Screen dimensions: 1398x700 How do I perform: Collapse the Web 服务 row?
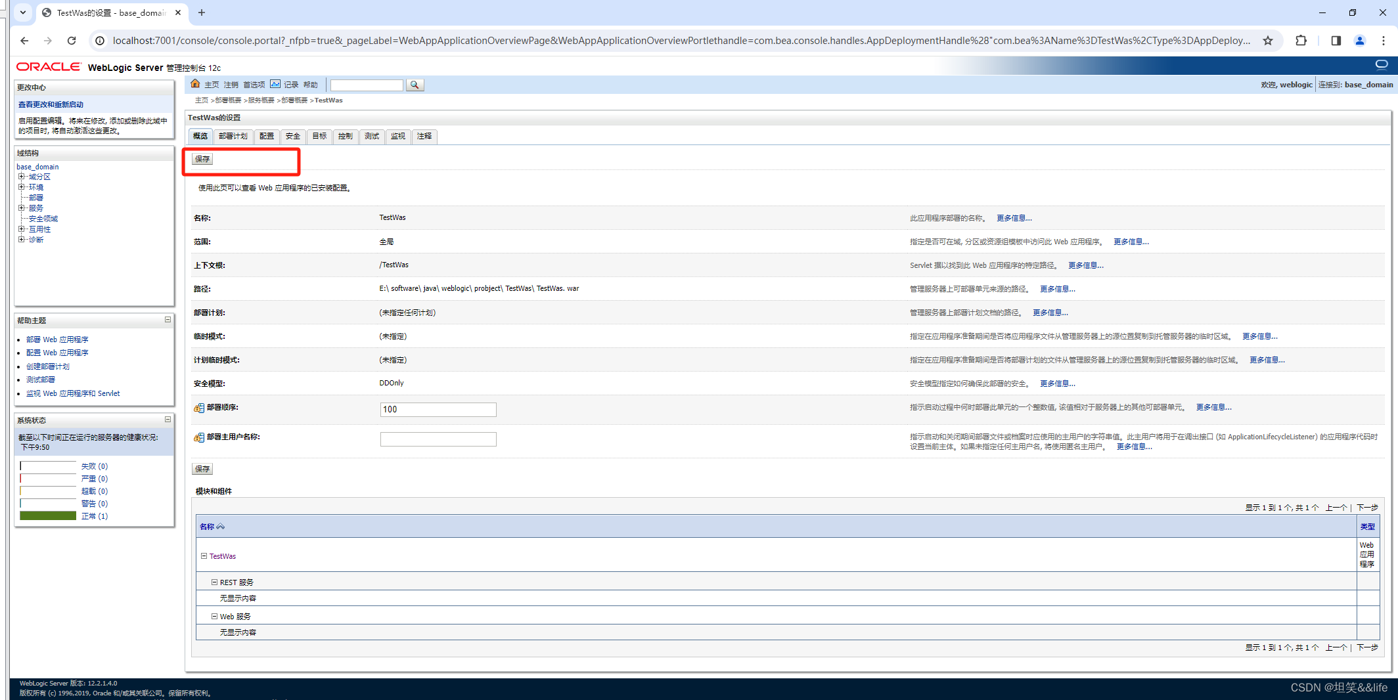point(214,617)
